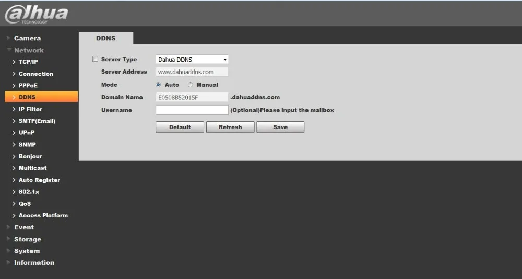This screenshot has height=279, width=522.
Task: Click the Default button
Action: pyautogui.click(x=180, y=127)
